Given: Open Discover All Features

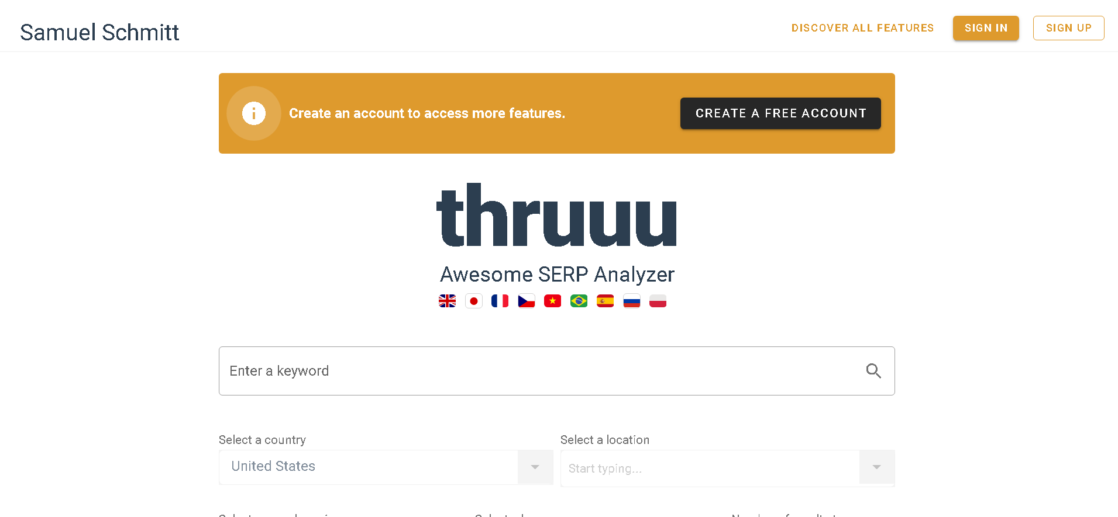Looking at the screenshot, I should 862,28.
